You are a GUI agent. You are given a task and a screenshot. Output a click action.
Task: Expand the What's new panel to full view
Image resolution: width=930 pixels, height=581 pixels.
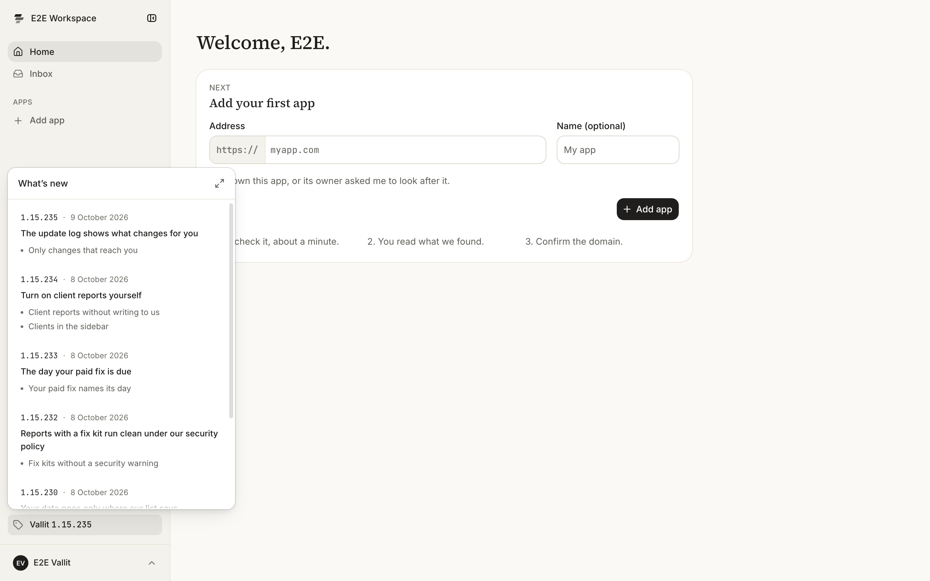point(220,183)
